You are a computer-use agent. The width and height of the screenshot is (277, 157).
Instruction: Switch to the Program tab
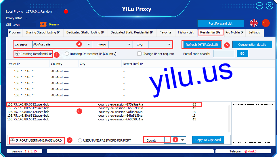pos(15,33)
